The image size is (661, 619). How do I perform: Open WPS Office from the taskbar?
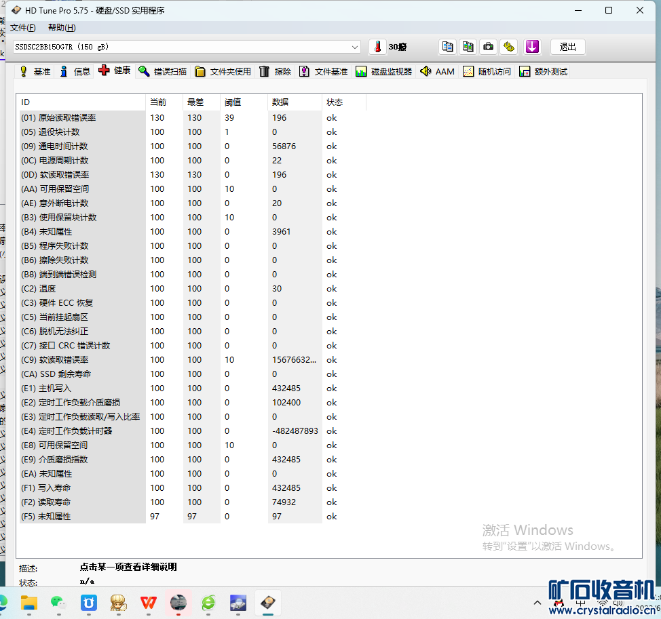pyautogui.click(x=149, y=603)
